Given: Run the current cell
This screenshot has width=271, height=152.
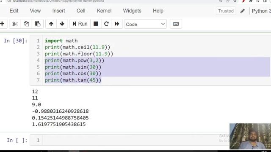Looking at the screenshot, I should 80,24.
